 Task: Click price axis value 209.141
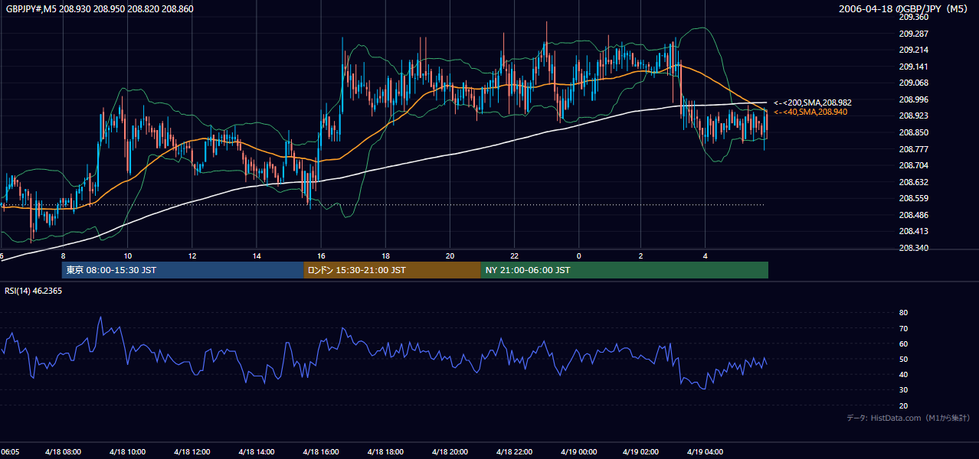click(912, 67)
